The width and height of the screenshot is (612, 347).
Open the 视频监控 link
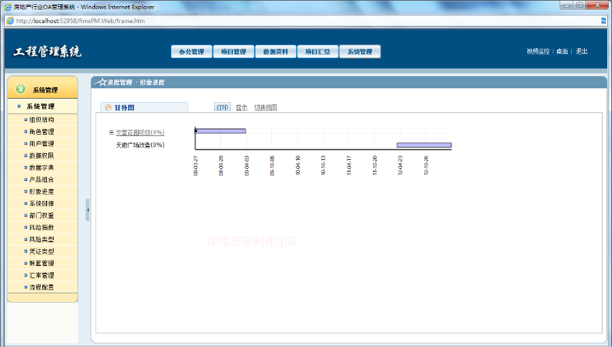pos(538,52)
